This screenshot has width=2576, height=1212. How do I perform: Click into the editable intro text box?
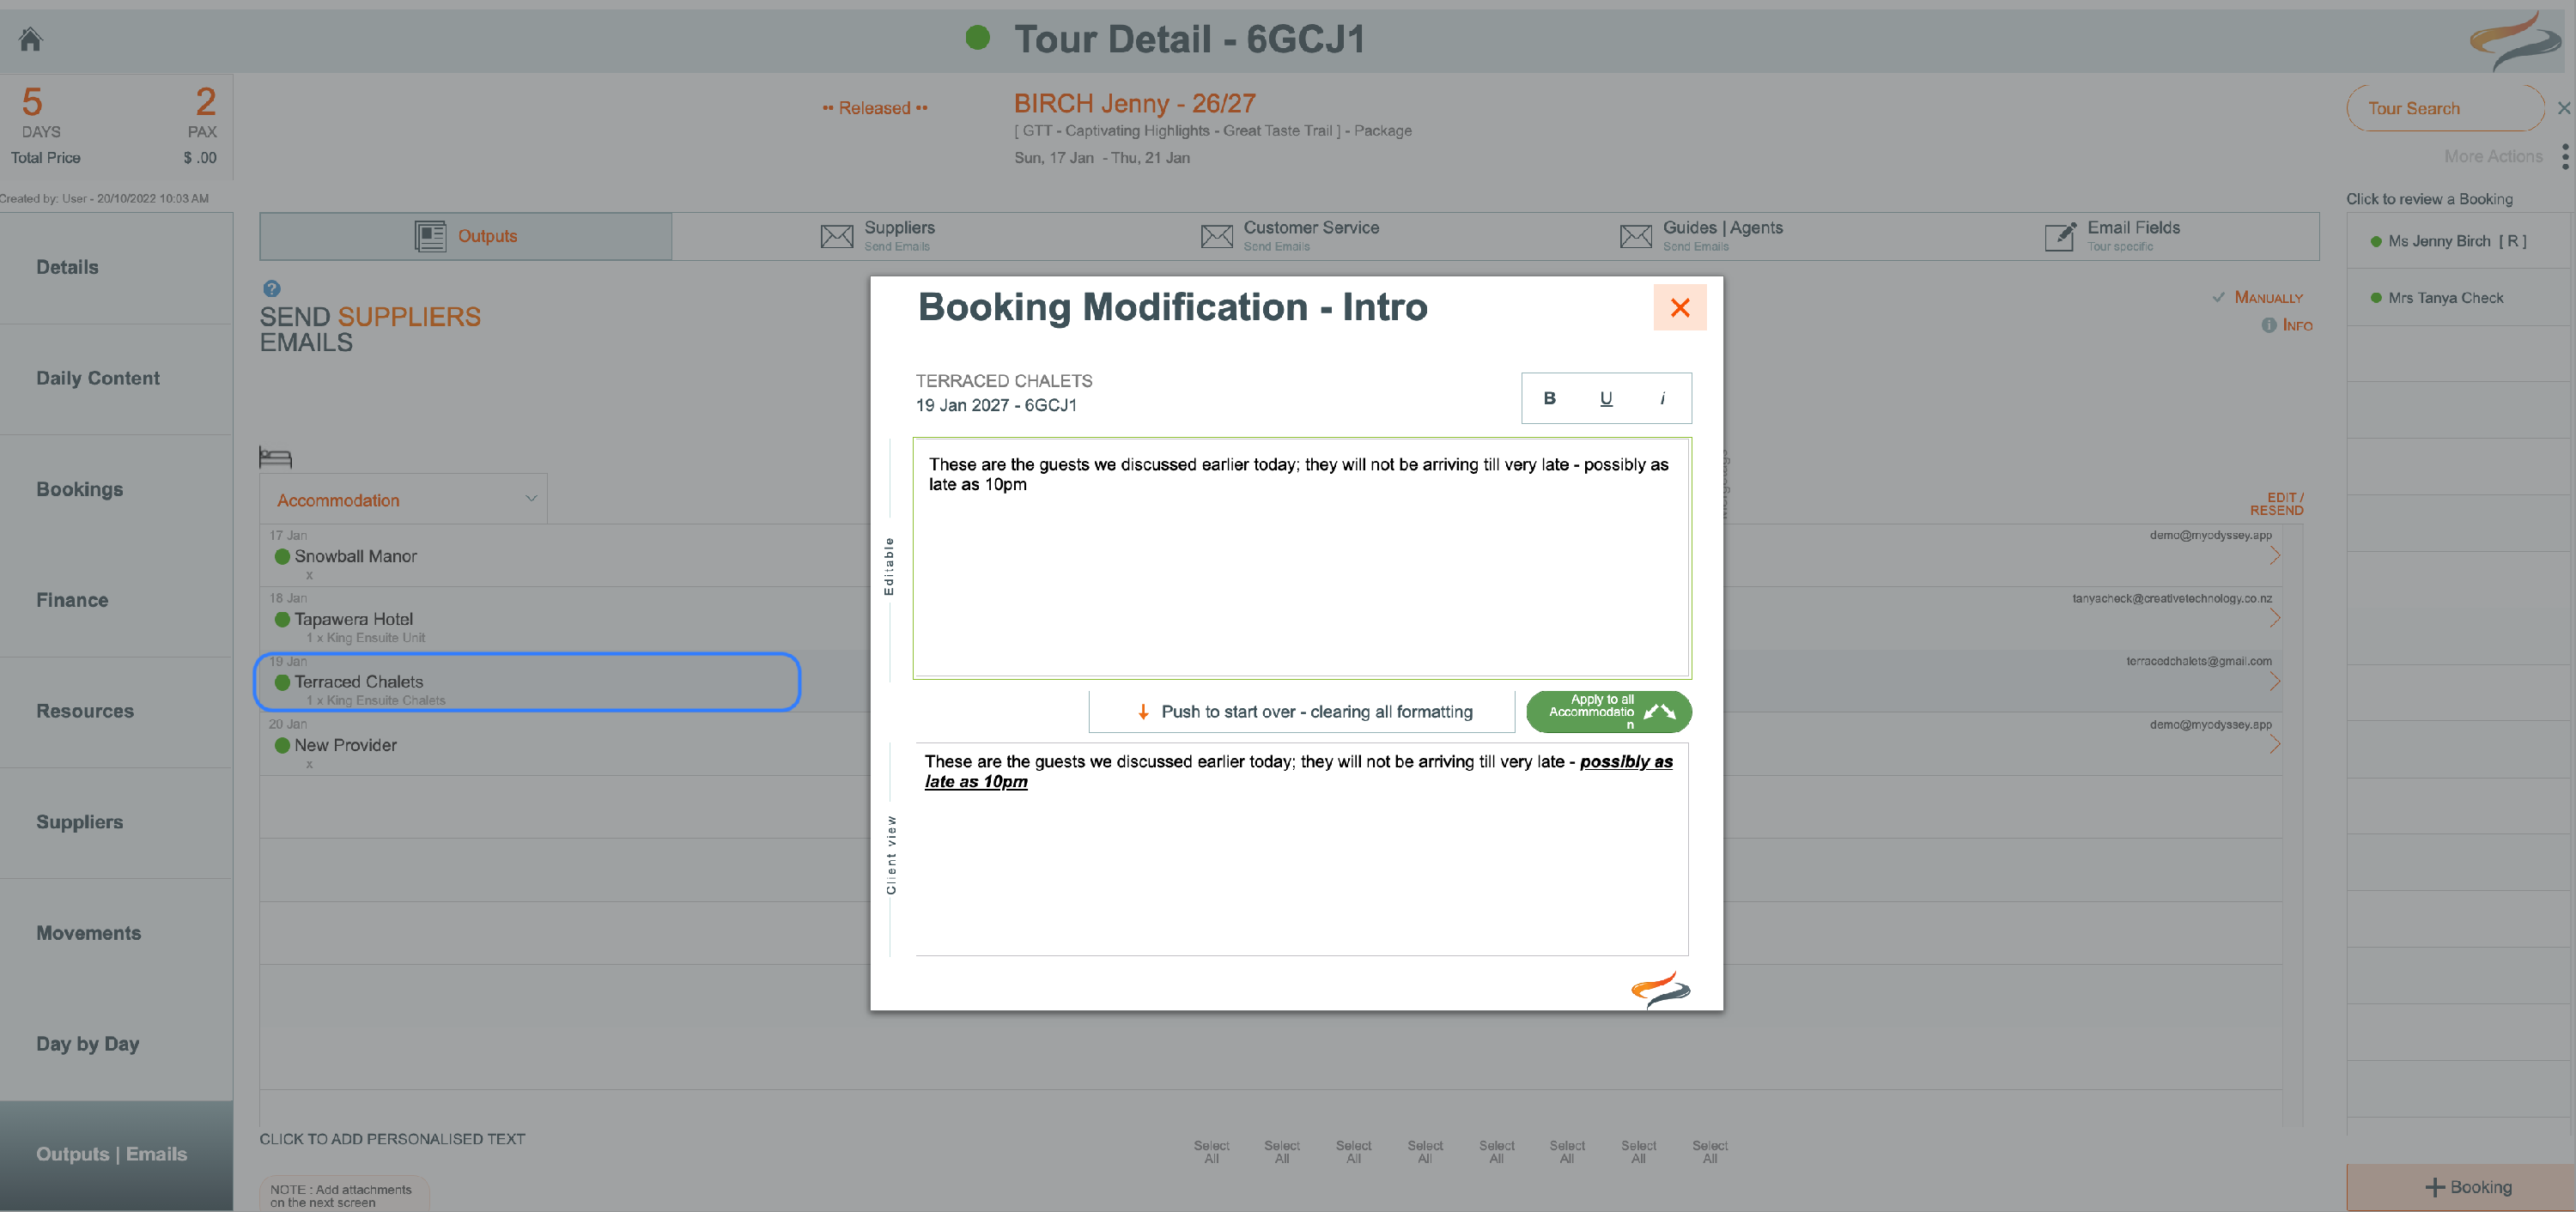tap(1302, 558)
